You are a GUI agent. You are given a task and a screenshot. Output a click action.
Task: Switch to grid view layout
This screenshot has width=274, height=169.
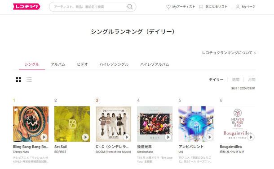[x=18, y=80]
